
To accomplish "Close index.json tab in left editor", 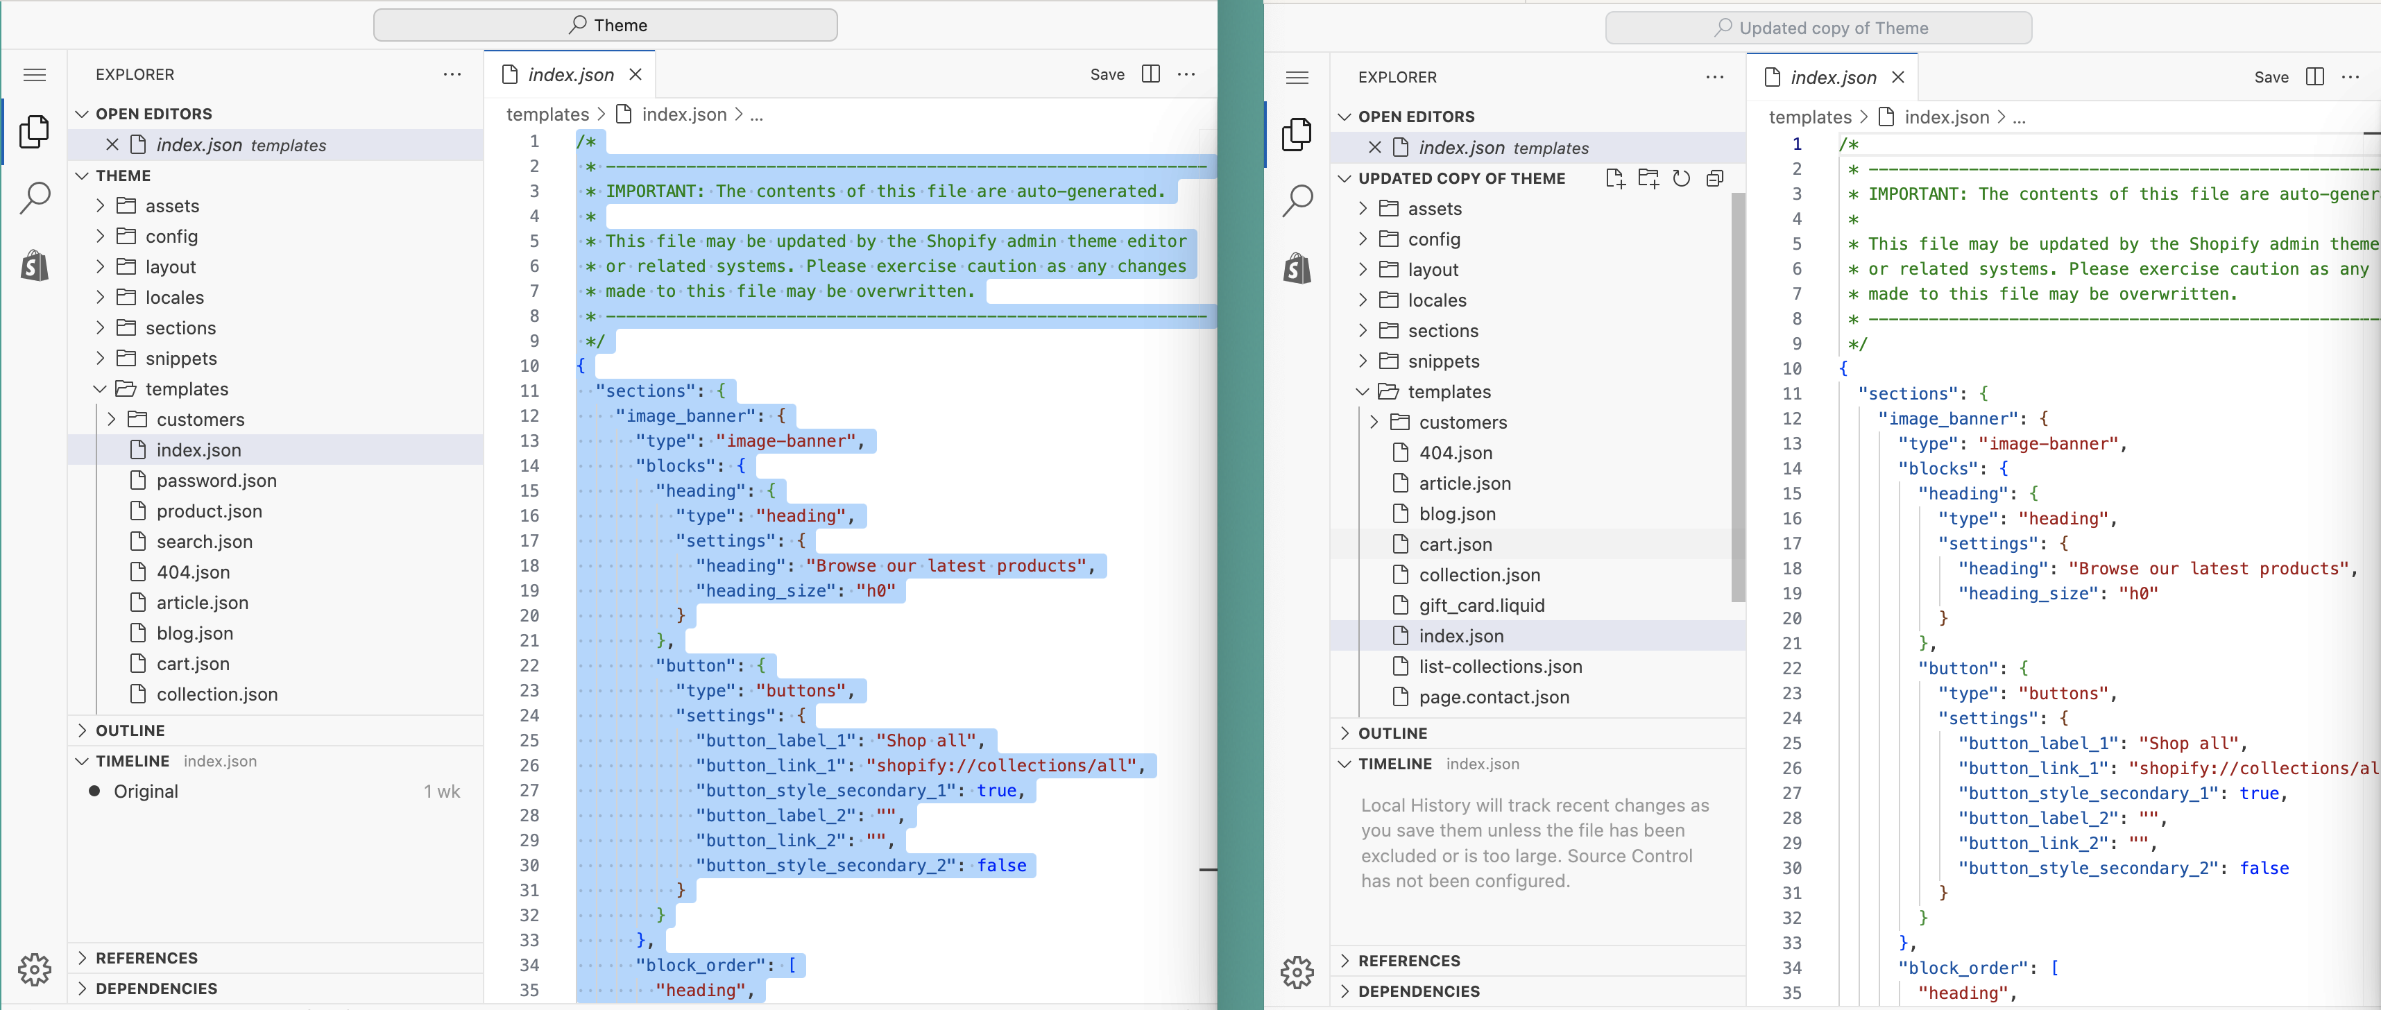I will tap(635, 75).
